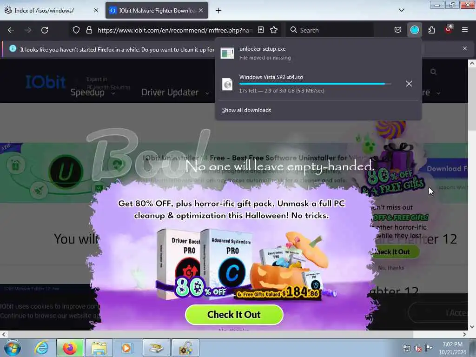The width and height of the screenshot is (476, 357).
Task: Click the Firefox taskbar icon
Action: tap(70, 348)
